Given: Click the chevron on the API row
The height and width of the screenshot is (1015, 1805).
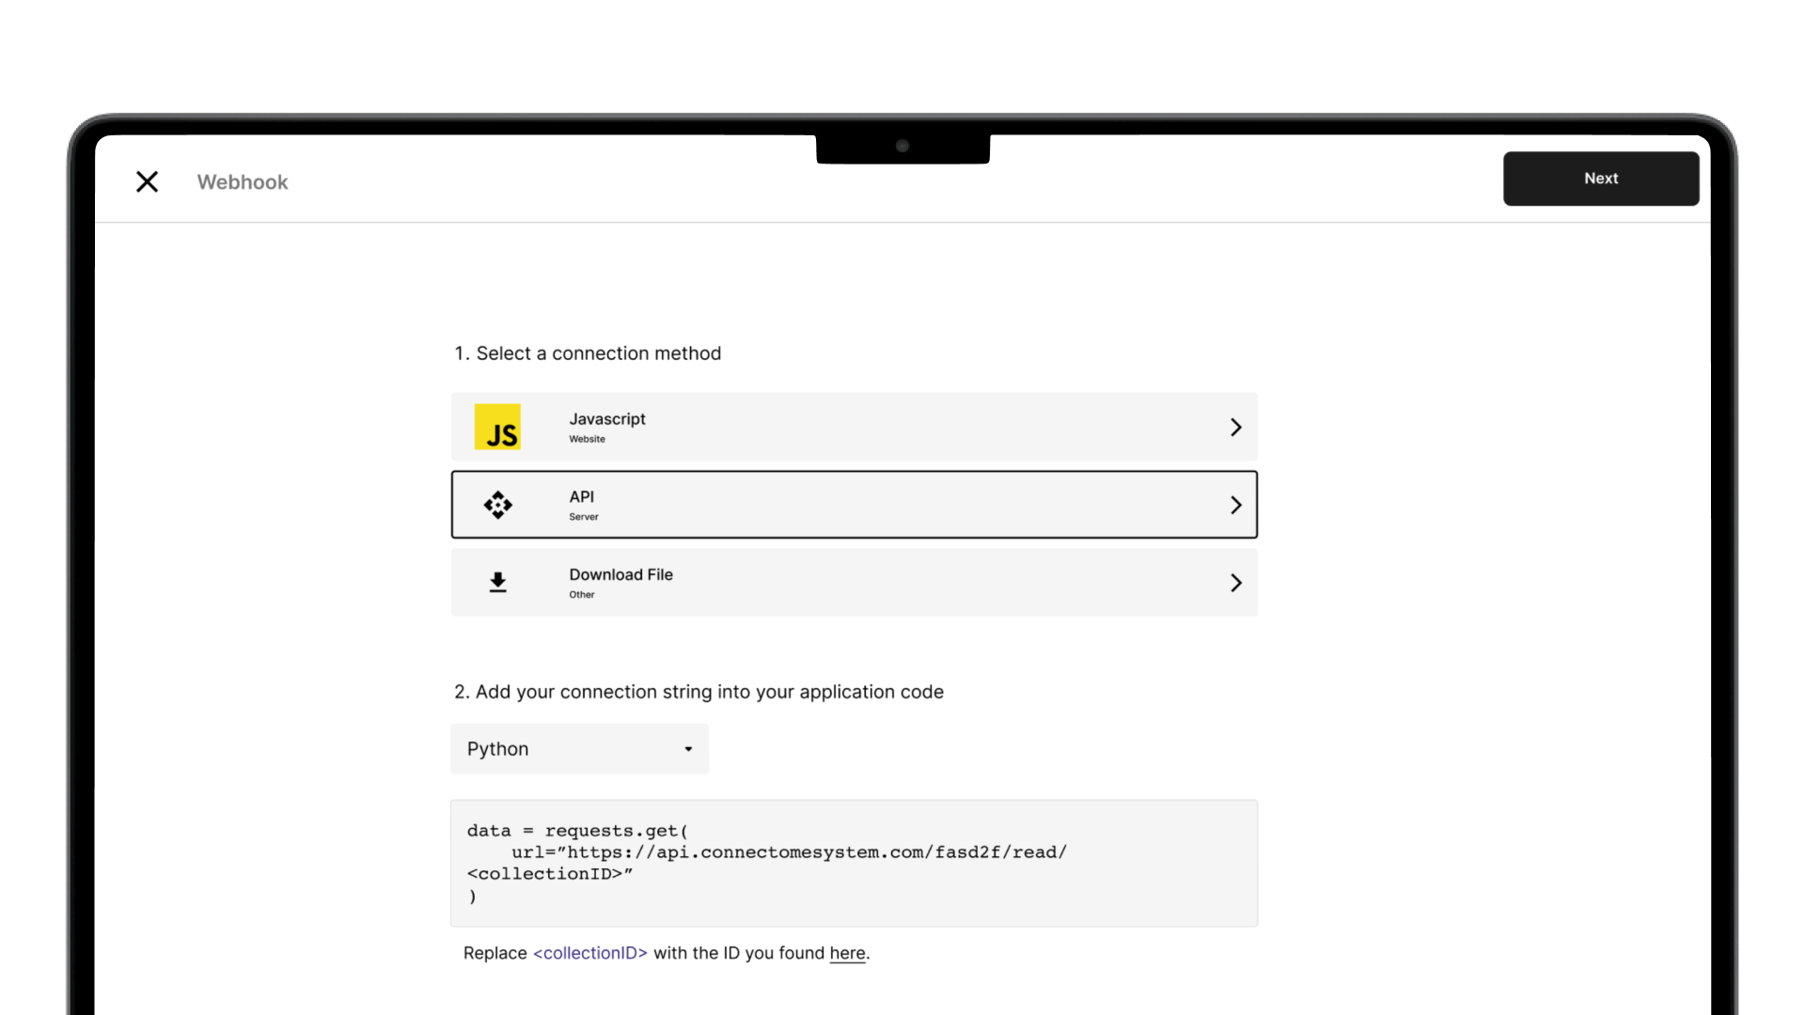Looking at the screenshot, I should (x=1235, y=505).
